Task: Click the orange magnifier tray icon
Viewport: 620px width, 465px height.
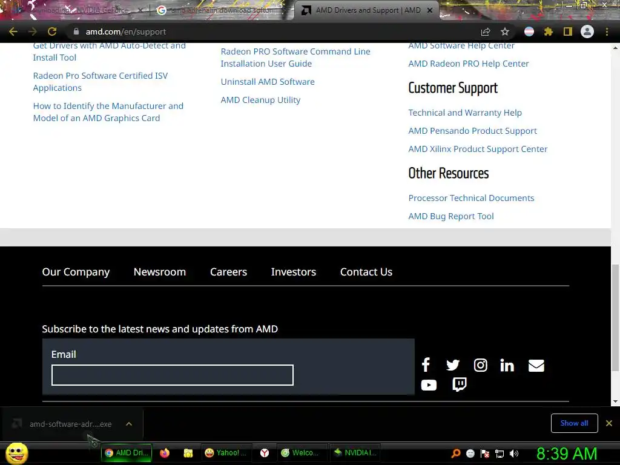Action: tap(456, 453)
